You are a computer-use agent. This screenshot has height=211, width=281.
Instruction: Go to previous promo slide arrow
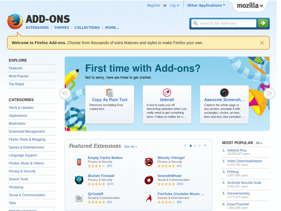65,93
